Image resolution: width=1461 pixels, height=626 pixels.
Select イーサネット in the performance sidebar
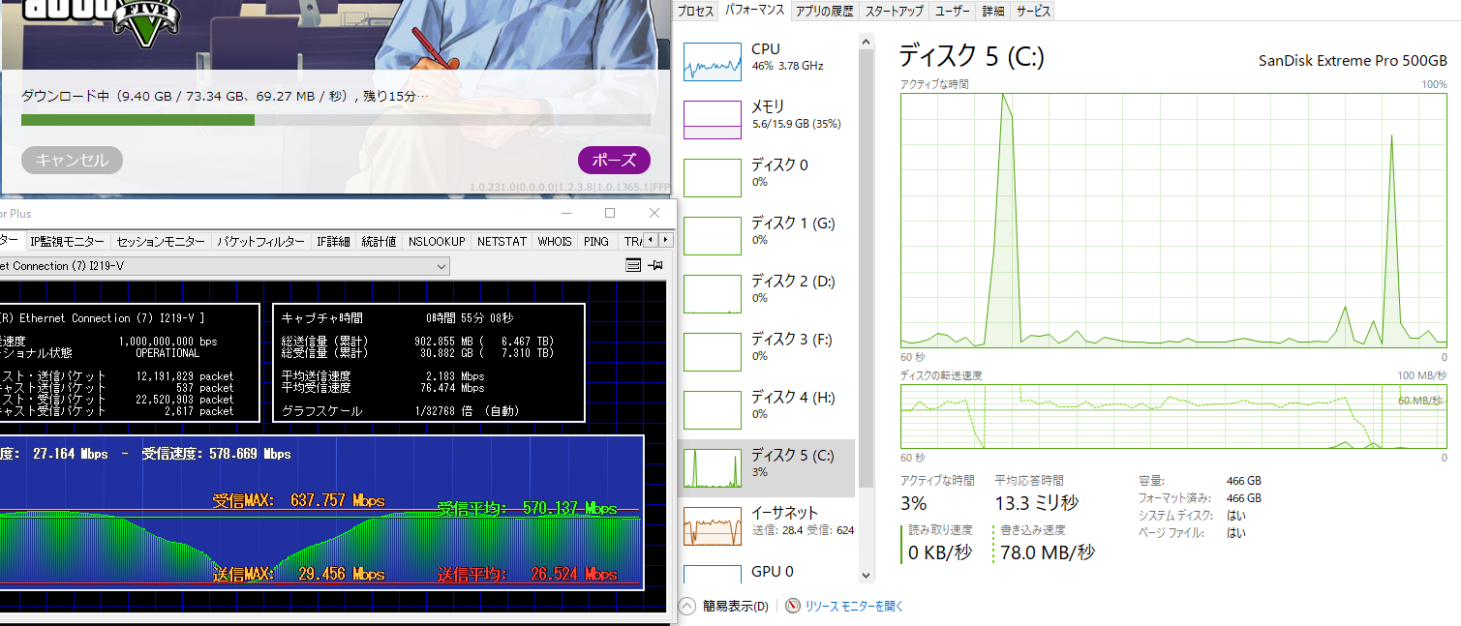tap(767, 524)
